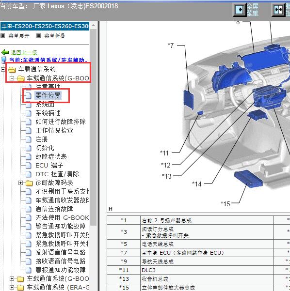Click the tree panel vertical scrollbar thumb
Screen dimensions: 290x291
(x=93, y=127)
